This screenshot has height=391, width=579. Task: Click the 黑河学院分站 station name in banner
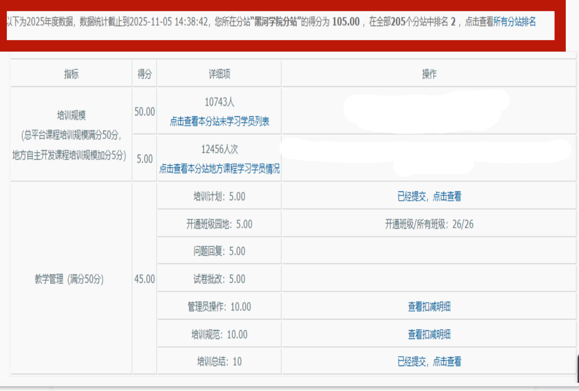278,22
